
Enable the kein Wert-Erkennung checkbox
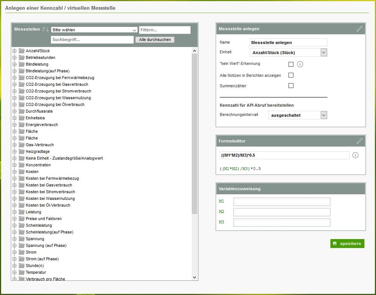pos(290,64)
